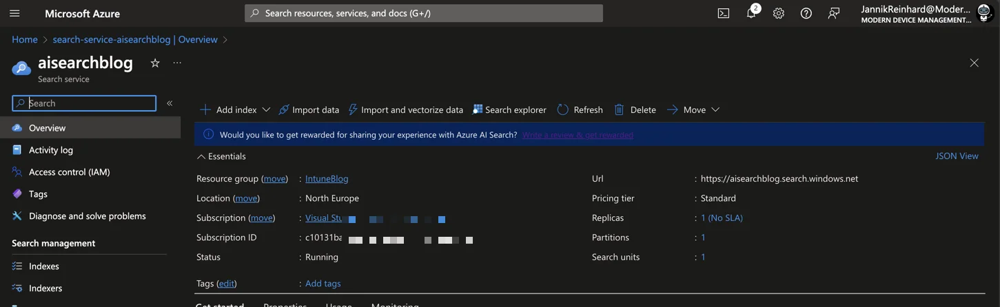Screen dimensions: 1000x307
Task: Click the Location value North Europe
Action: coord(332,198)
